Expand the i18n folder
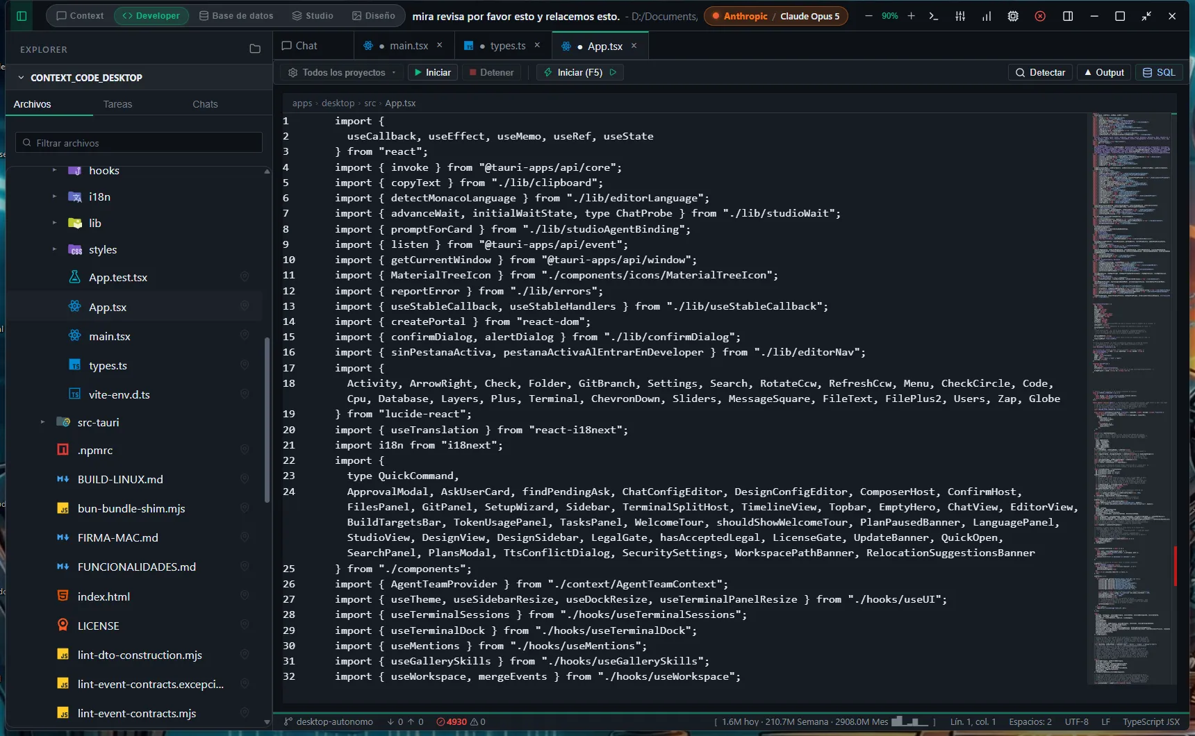 coord(54,196)
